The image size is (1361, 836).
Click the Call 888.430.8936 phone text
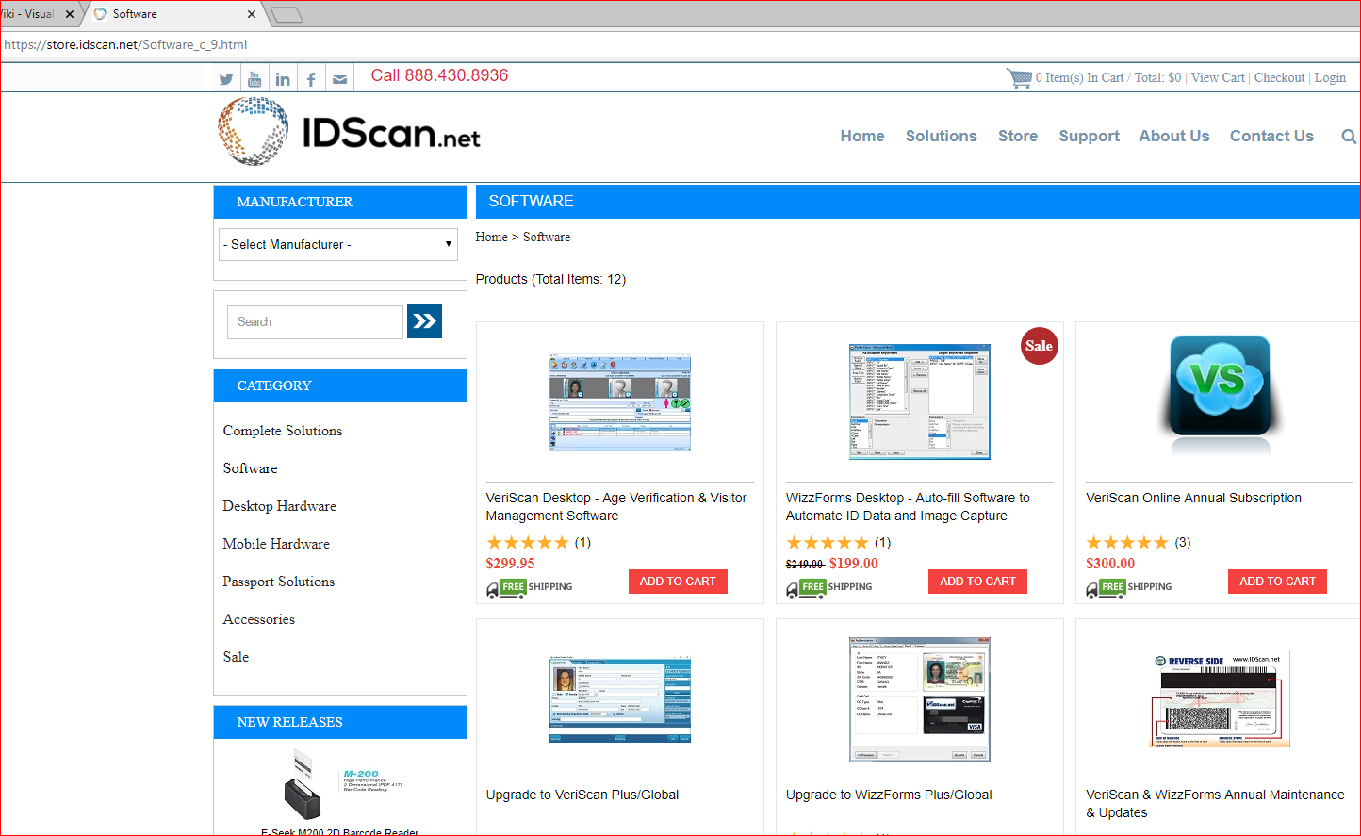[439, 75]
